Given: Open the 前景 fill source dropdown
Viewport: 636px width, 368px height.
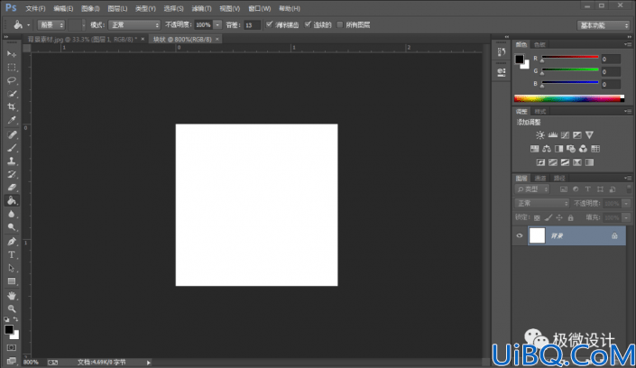Looking at the screenshot, I should coord(51,25).
